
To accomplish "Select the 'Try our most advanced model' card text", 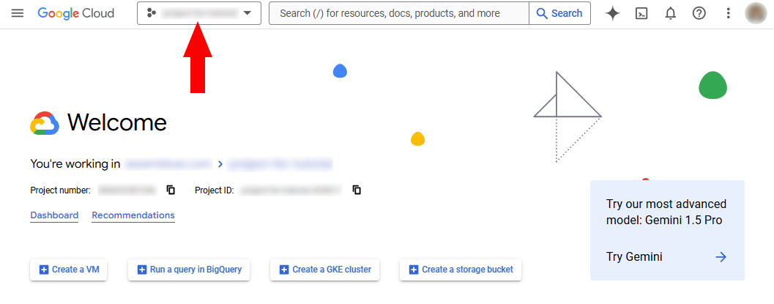I will (x=666, y=212).
